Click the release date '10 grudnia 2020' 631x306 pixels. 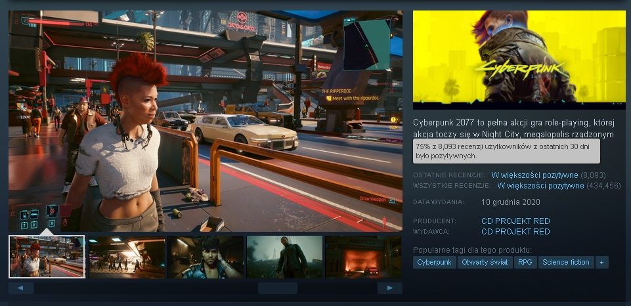[x=511, y=202]
